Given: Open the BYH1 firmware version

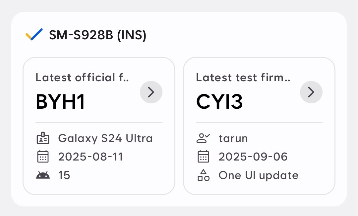Looking at the screenshot, I should (60, 102).
